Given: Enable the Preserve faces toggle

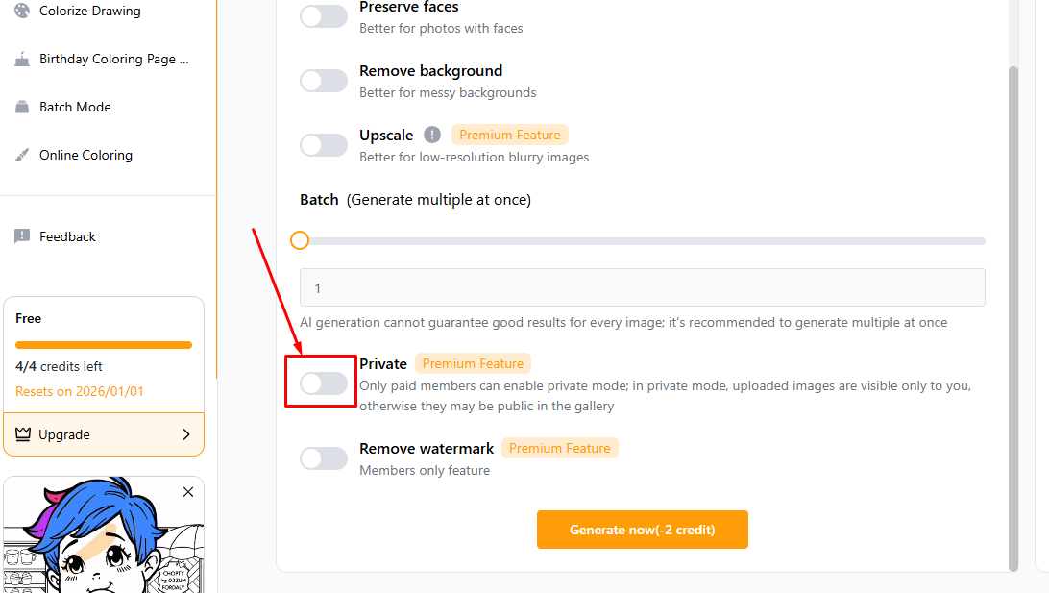Looking at the screenshot, I should tap(324, 16).
